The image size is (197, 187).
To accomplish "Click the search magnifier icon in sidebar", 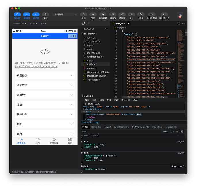I will click(x=87, y=23).
